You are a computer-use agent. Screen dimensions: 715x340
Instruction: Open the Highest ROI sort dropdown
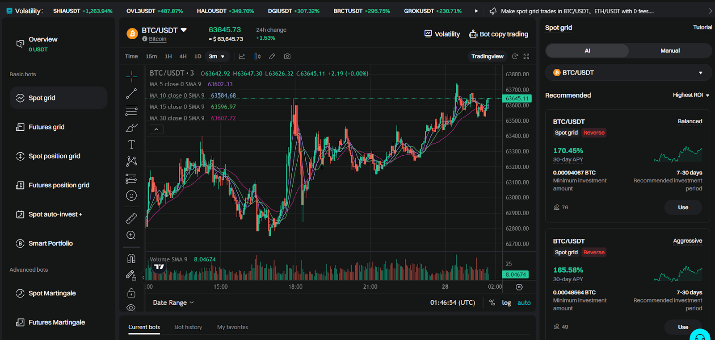pos(691,95)
